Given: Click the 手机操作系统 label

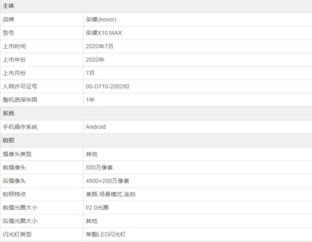Looking at the screenshot, I should (x=20, y=127).
